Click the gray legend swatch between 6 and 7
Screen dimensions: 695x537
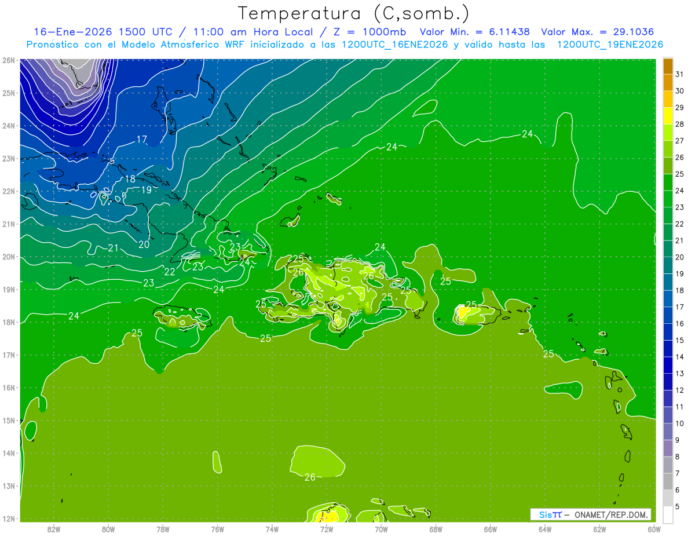[668, 481]
